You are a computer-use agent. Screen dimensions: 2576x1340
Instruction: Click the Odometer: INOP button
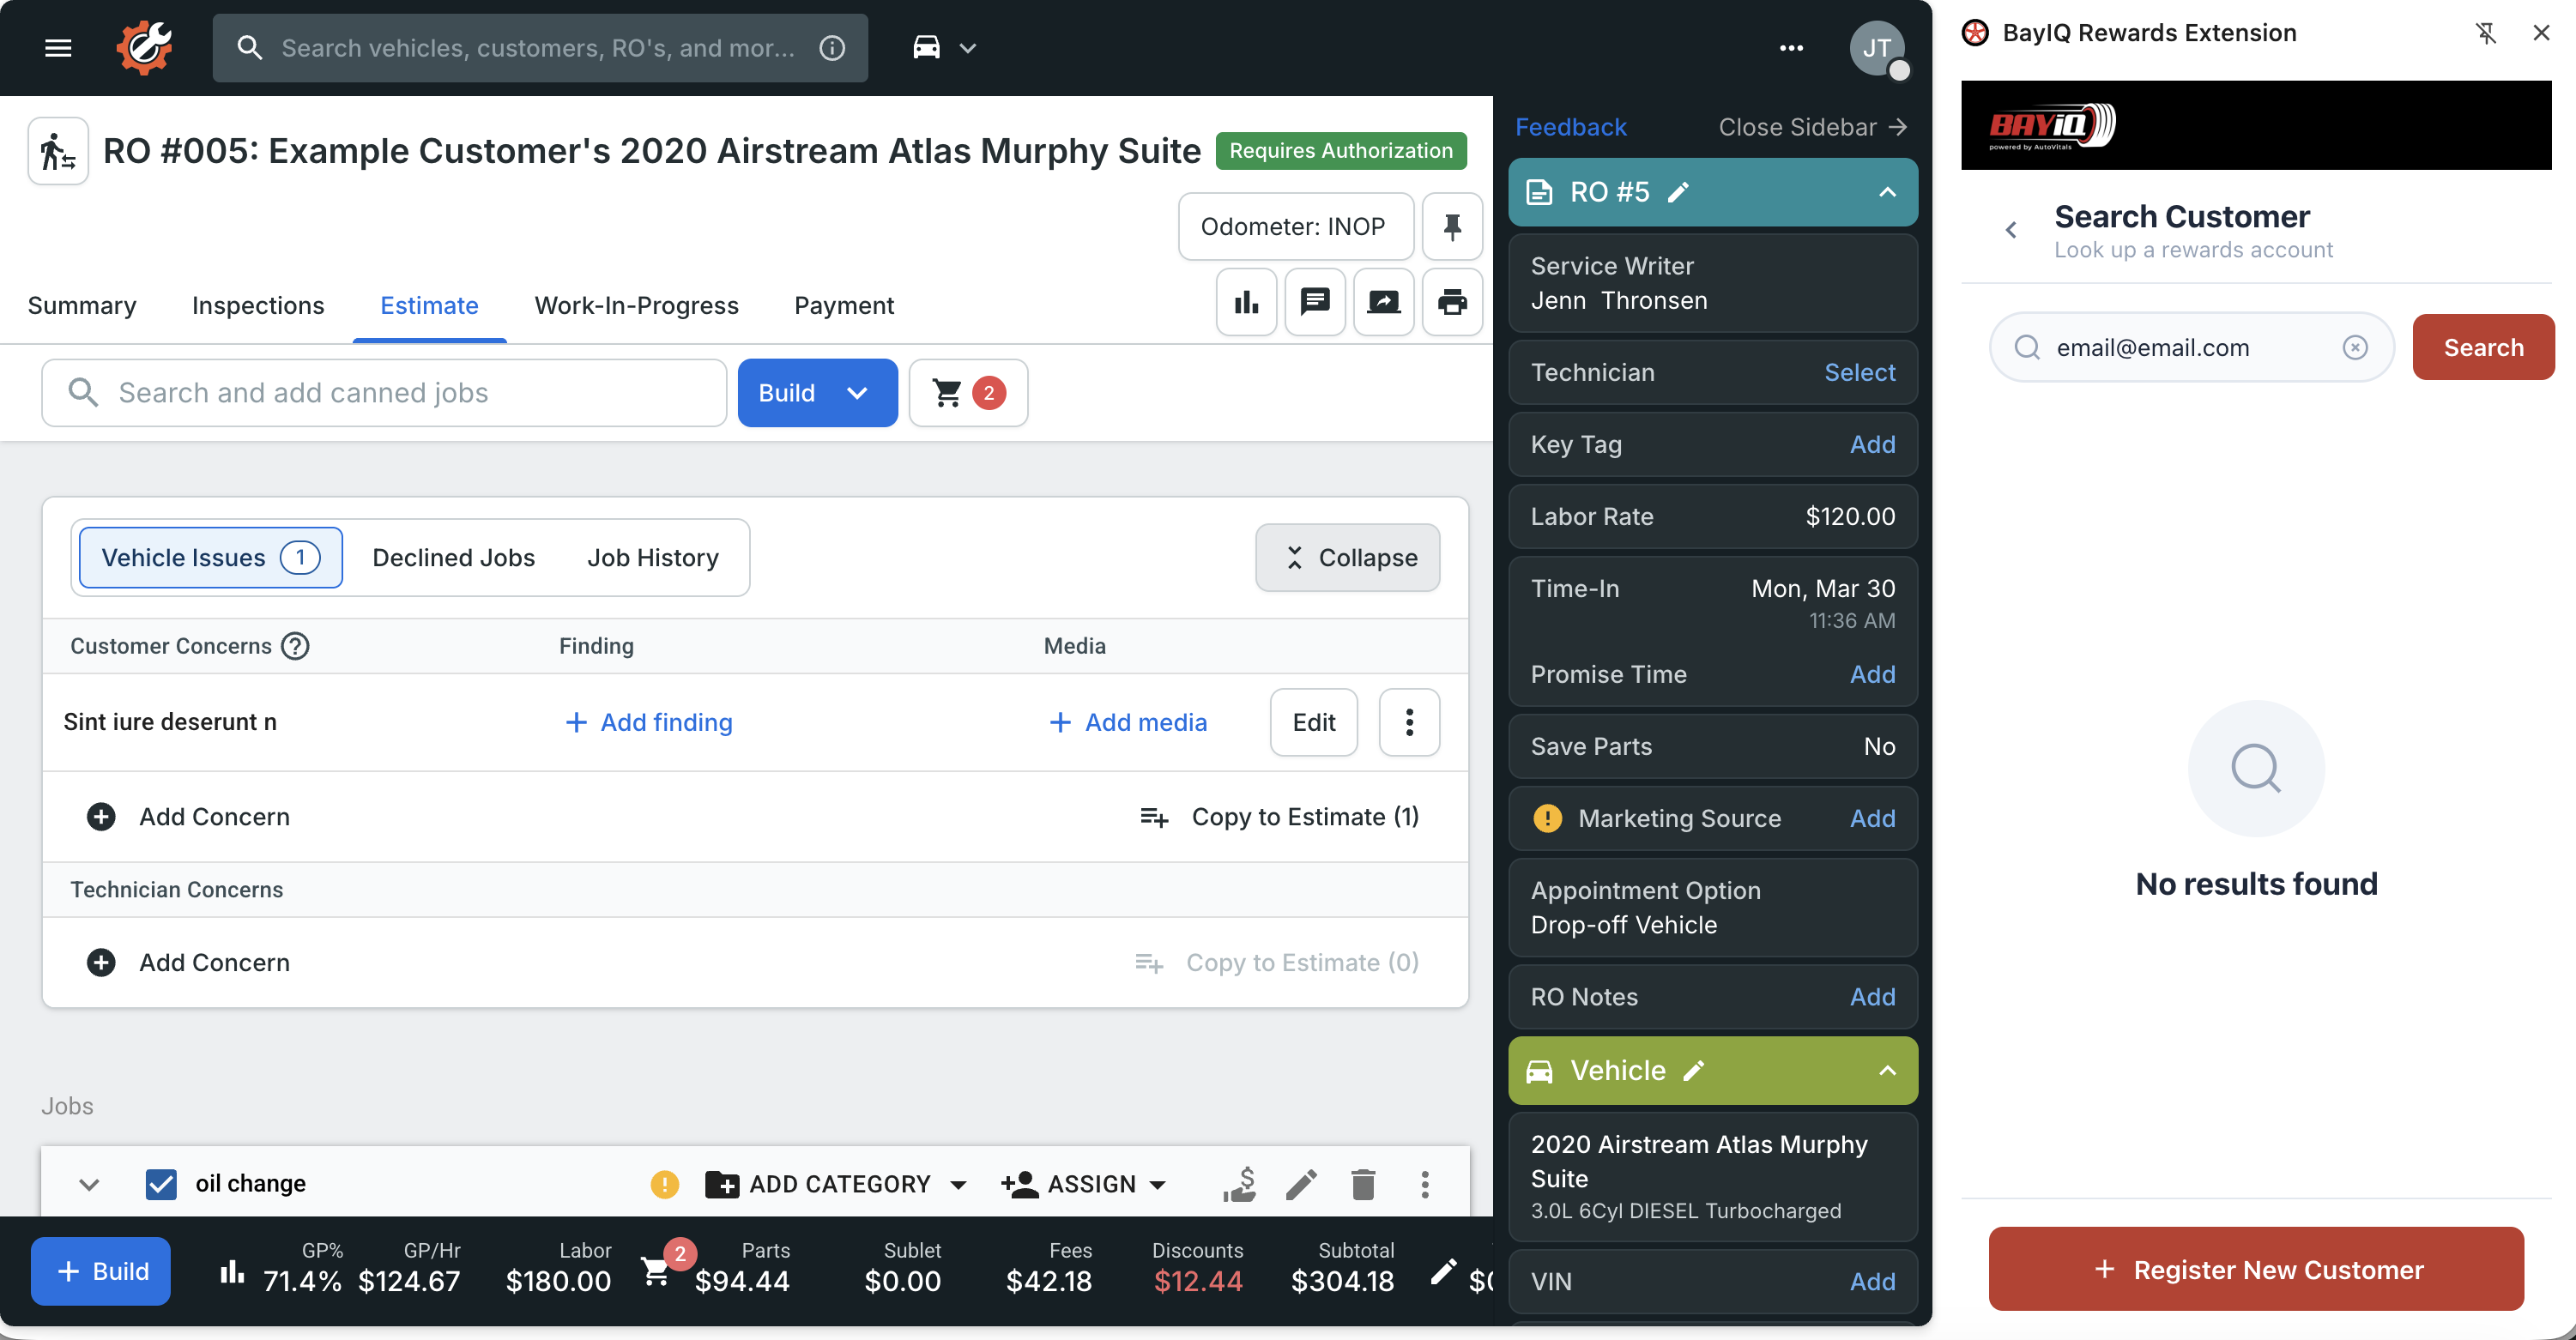pyautogui.click(x=1295, y=227)
